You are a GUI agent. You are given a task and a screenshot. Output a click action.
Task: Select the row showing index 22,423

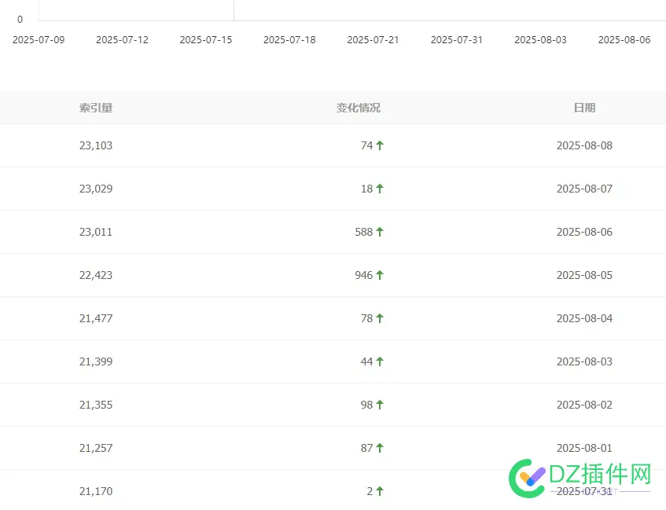click(95, 275)
